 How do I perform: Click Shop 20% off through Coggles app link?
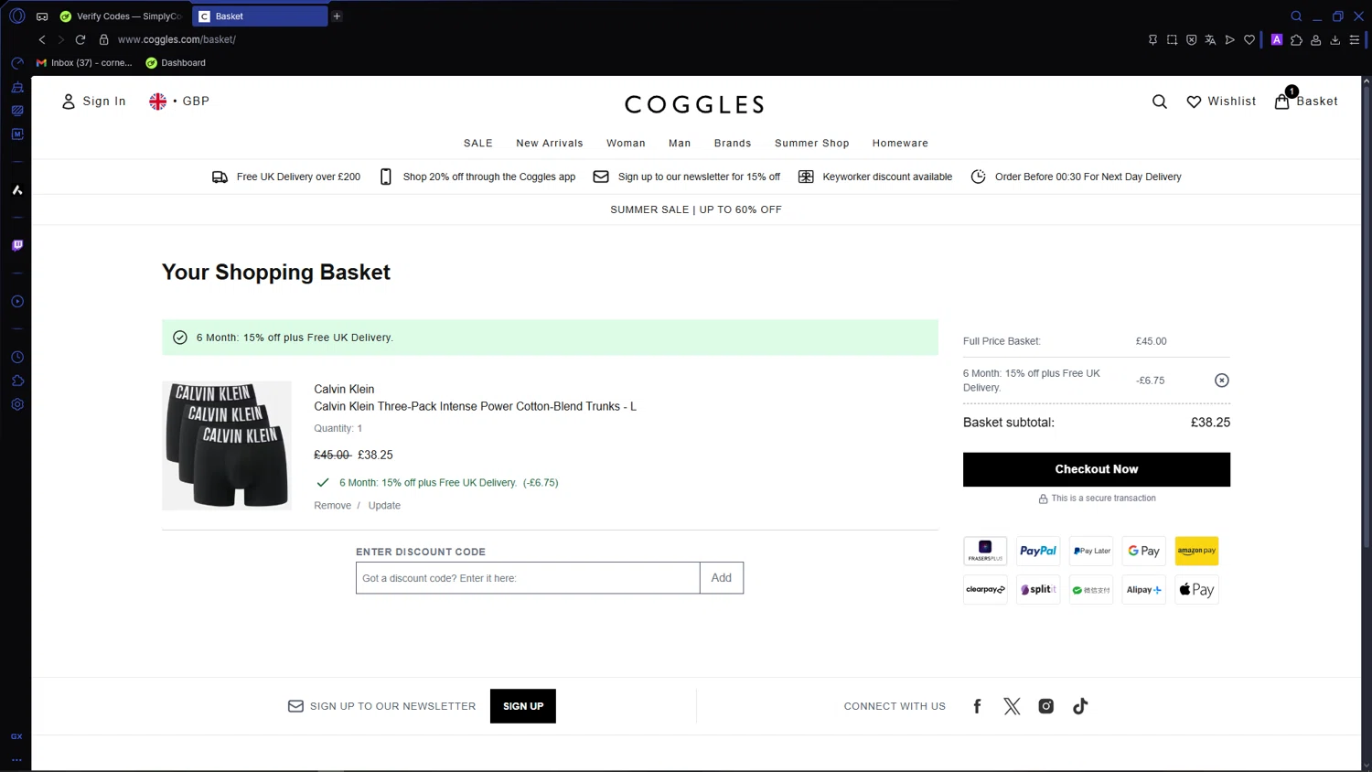[477, 177]
